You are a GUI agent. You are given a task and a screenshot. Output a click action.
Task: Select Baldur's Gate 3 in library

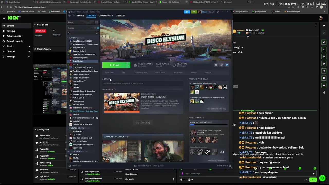[x=78, y=48]
